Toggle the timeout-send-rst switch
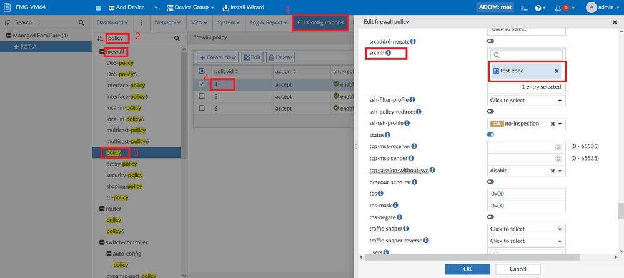The image size is (624, 278). pos(490,182)
